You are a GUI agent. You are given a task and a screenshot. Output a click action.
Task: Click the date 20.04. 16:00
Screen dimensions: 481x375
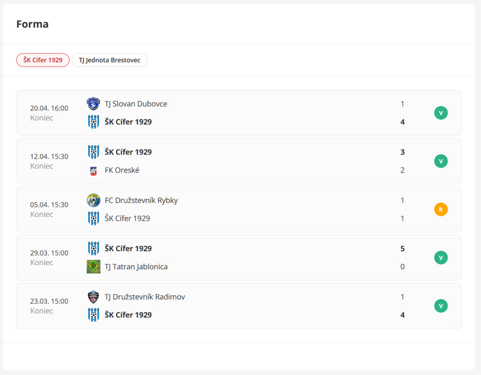coord(49,108)
